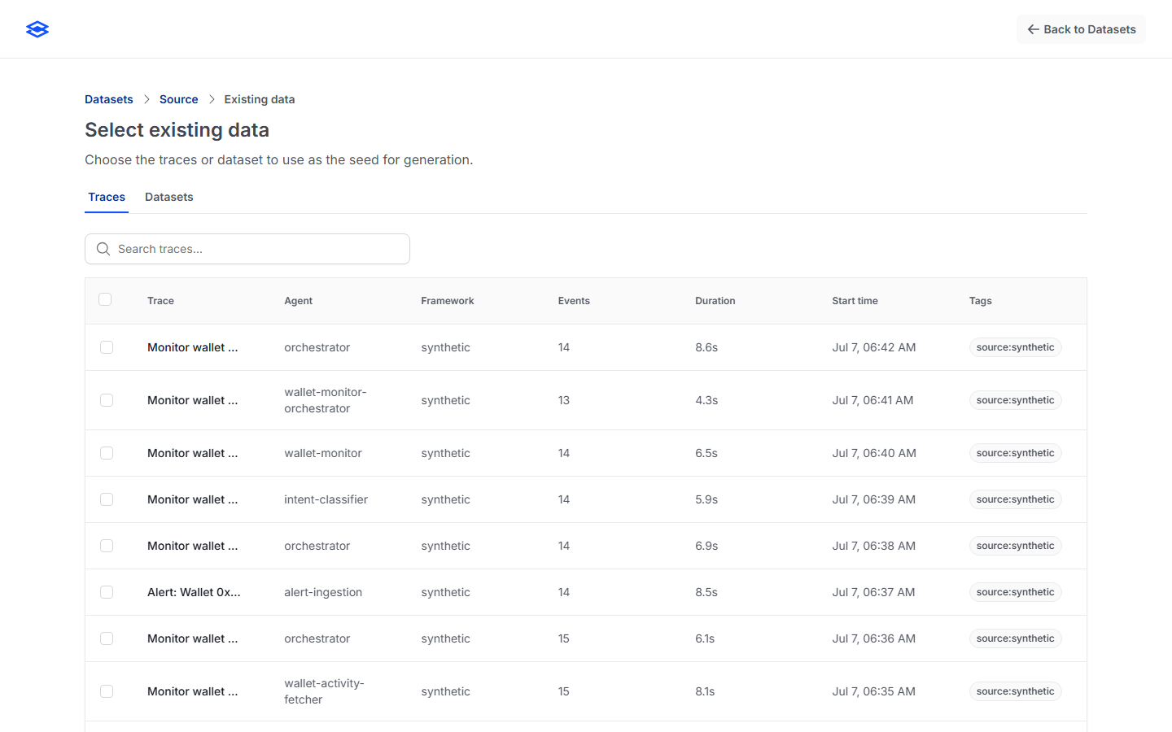Click the 'intent-classifier' agent cell
The width and height of the screenshot is (1172, 732).
(326, 499)
